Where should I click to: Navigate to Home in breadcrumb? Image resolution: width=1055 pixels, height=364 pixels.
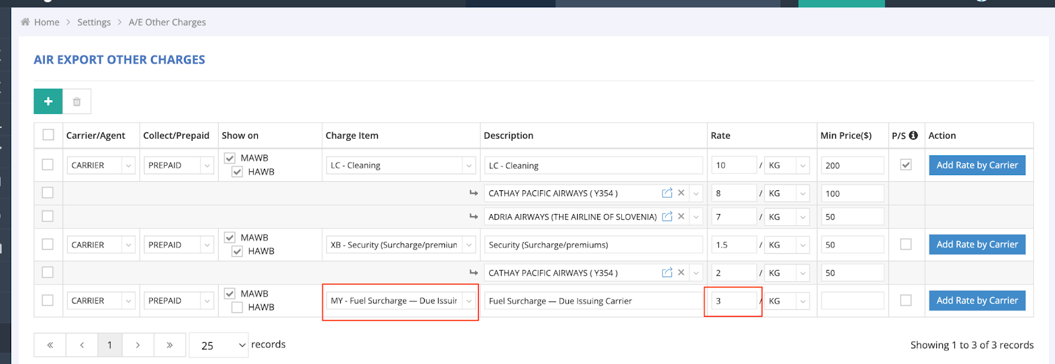(46, 22)
